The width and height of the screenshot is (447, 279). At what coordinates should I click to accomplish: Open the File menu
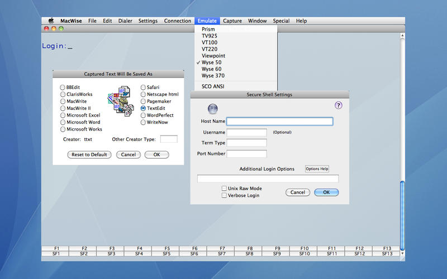(x=92, y=21)
